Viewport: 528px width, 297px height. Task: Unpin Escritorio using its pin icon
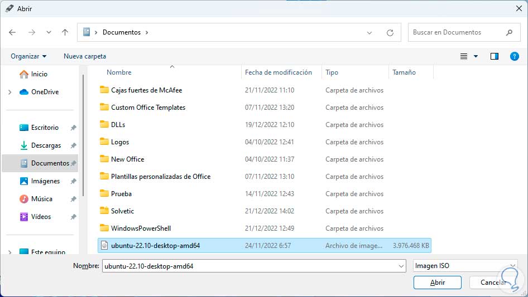click(x=73, y=128)
